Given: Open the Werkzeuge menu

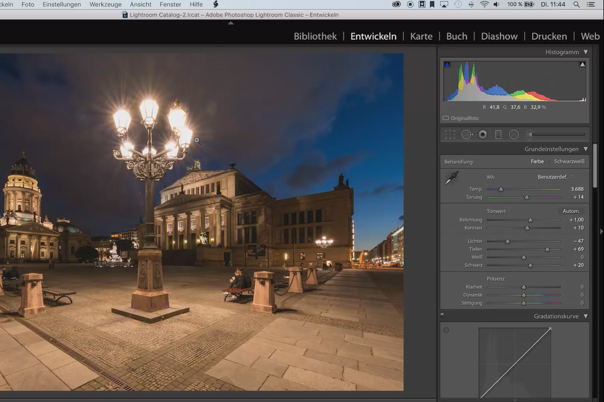Looking at the screenshot, I should (105, 5).
